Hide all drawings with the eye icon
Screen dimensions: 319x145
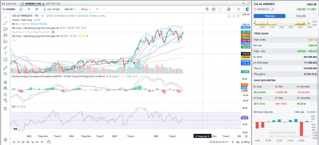pos(5,100)
